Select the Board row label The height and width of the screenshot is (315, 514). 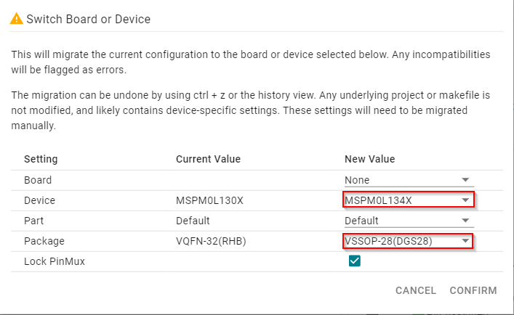point(38,180)
